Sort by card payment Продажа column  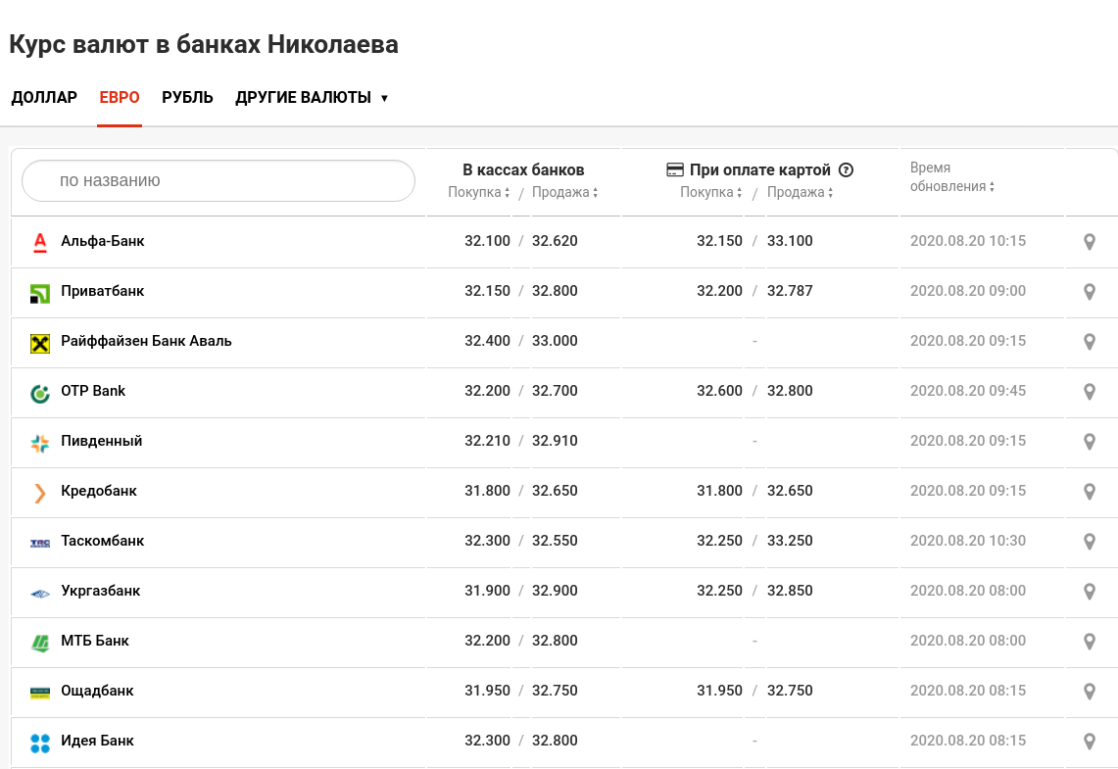tap(800, 192)
